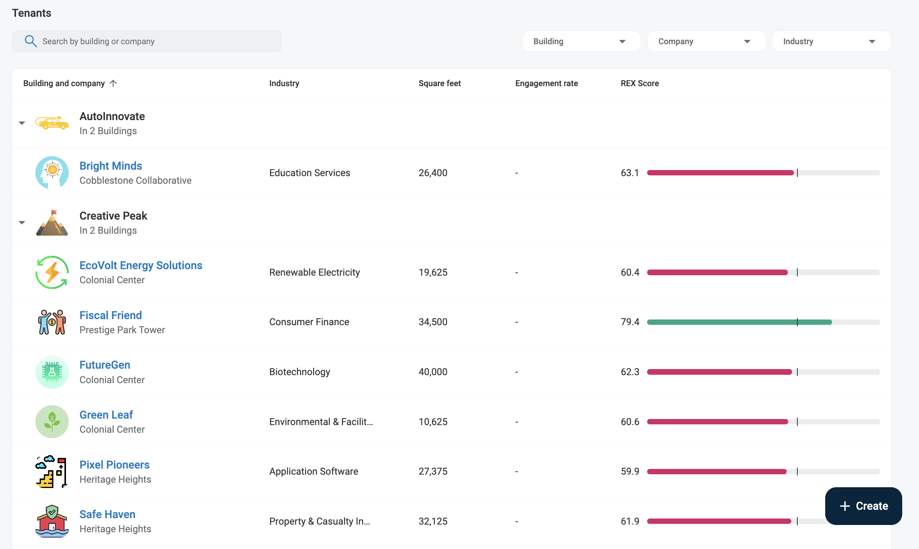Click the Safe Haven house logo

tap(52, 521)
